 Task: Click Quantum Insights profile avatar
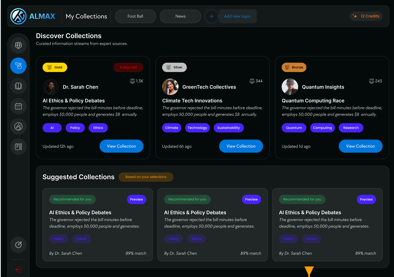[290, 87]
